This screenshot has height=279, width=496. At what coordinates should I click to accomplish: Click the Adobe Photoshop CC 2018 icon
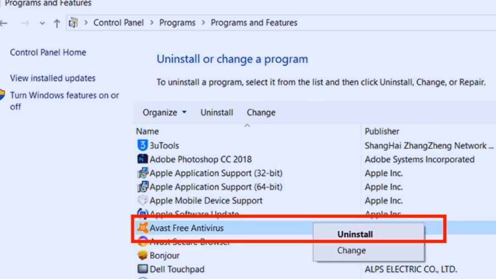[142, 159]
